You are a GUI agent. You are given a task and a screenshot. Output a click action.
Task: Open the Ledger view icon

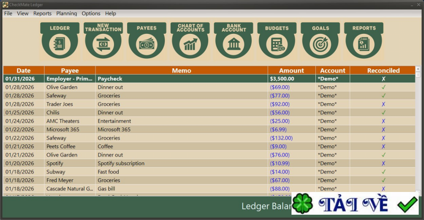click(x=60, y=41)
